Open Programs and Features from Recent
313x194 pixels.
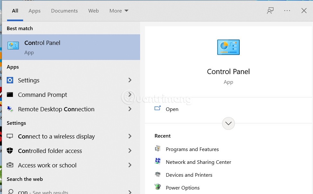point(192,149)
